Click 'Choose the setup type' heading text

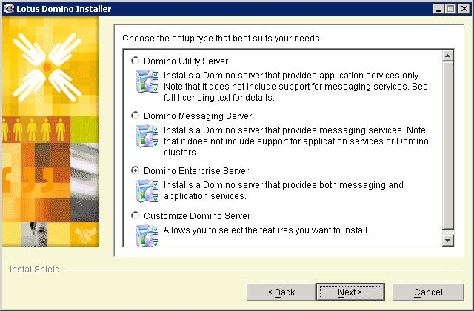222,39
